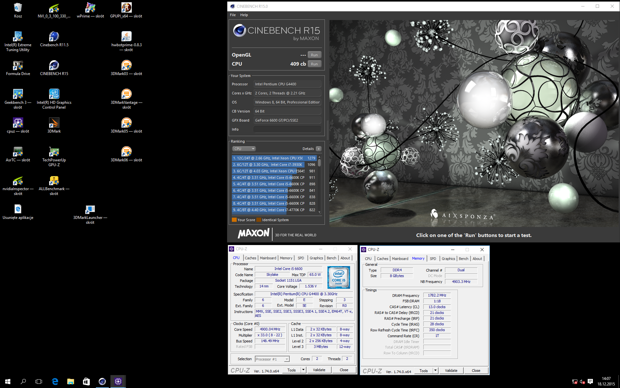Open NVI_0_3_100_330 desktop shortcut
This screenshot has width=620, height=388.
54,10
